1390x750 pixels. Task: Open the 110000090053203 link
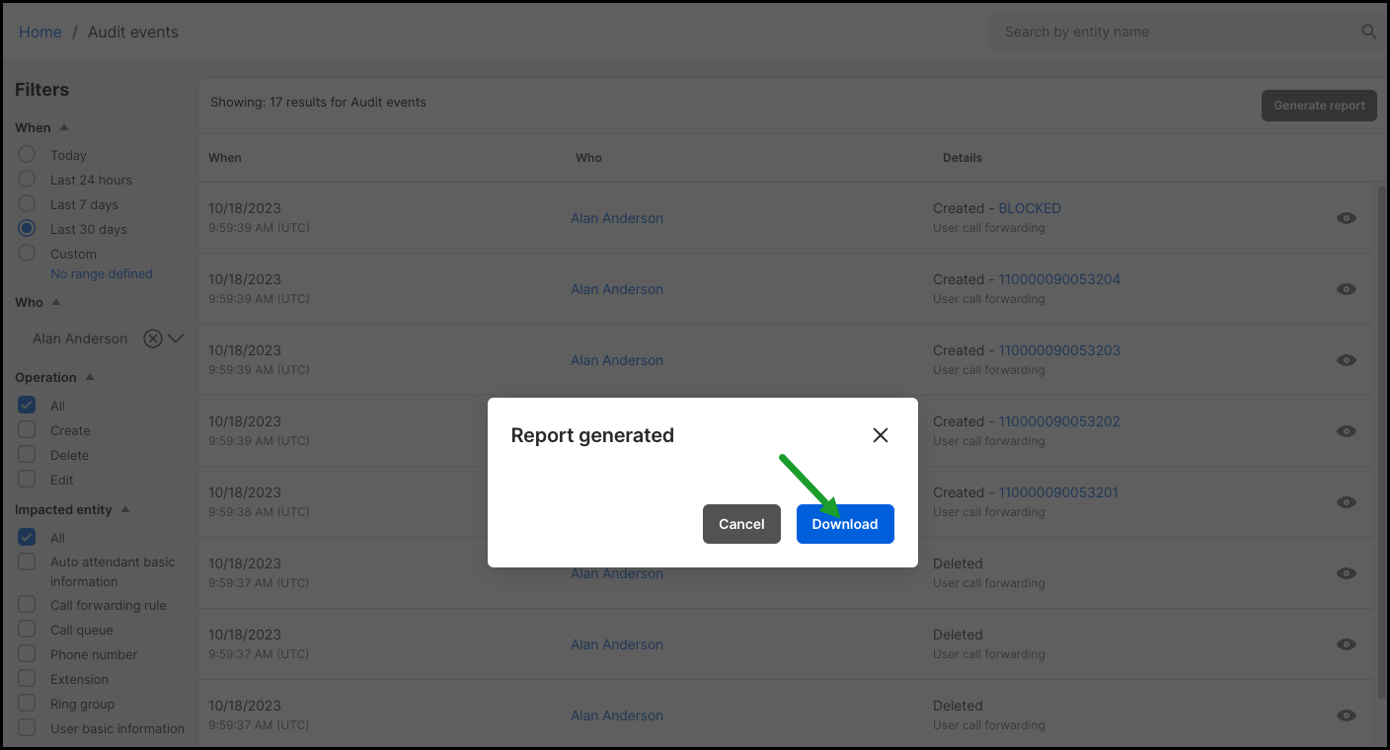[x=1059, y=350]
